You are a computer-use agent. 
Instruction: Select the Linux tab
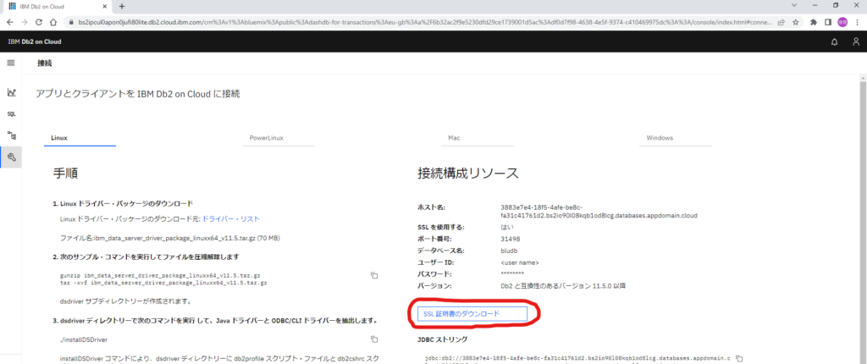coord(80,138)
